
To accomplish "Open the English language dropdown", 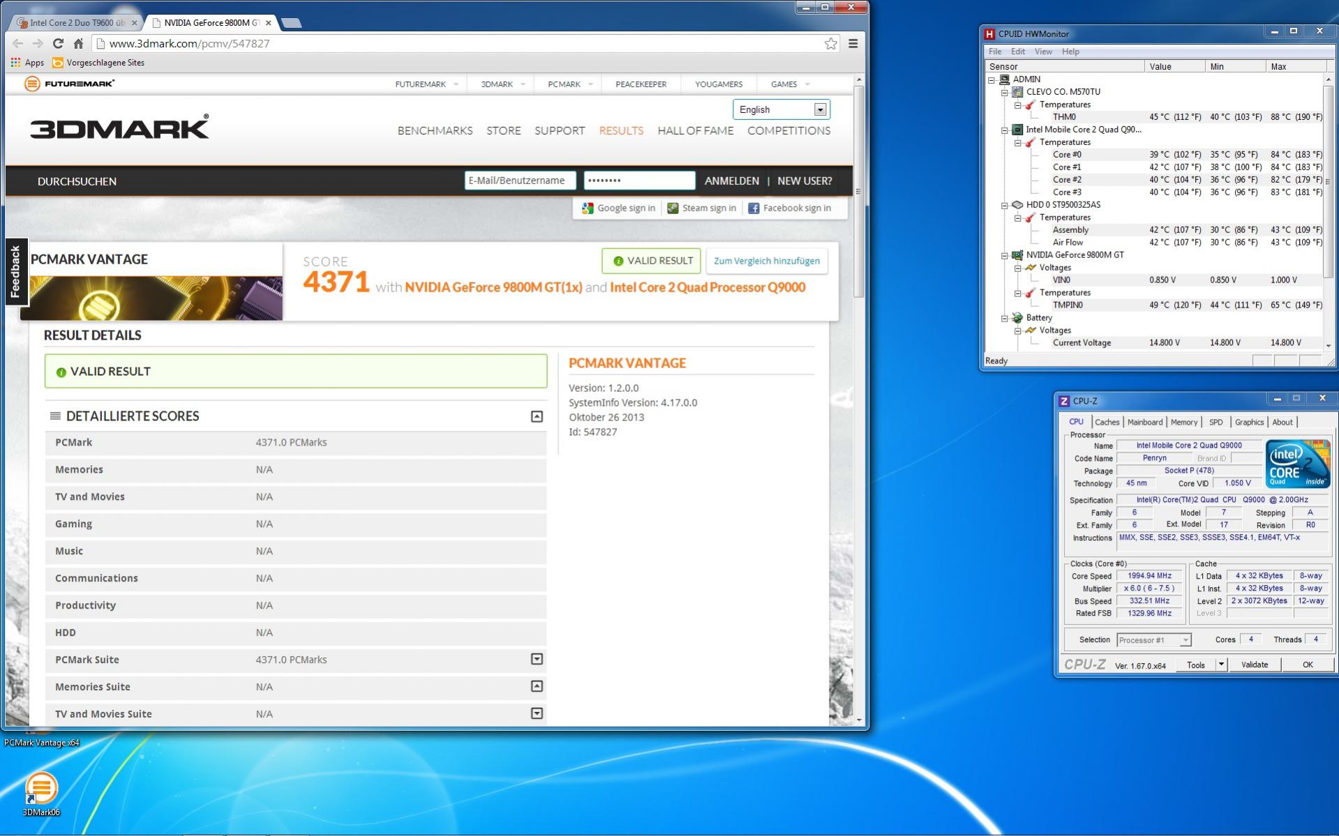I will tap(781, 109).
